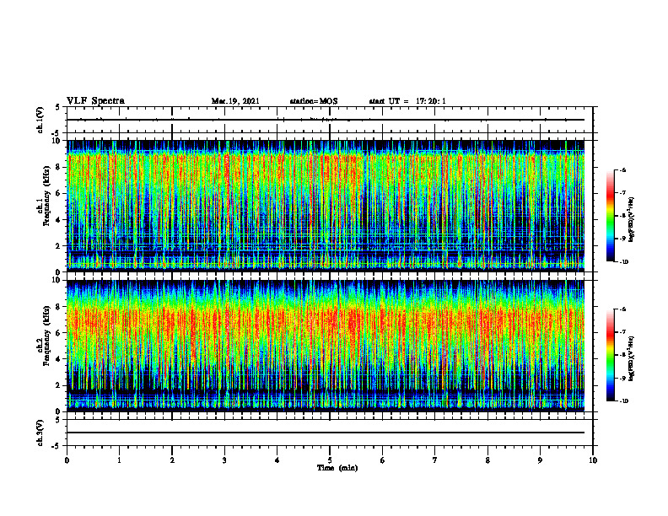668x516 pixels.
Task: Select the 'start UT = 17:20: 1' text
Action: (407, 101)
